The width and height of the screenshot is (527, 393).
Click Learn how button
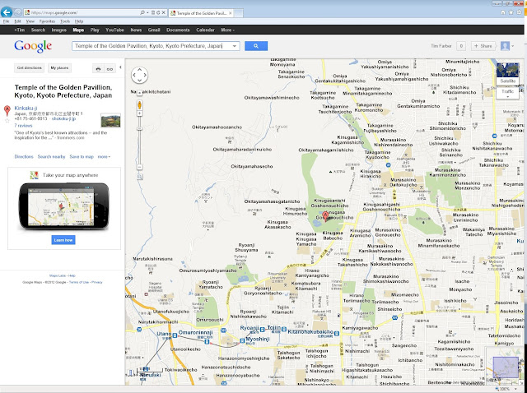(63, 240)
